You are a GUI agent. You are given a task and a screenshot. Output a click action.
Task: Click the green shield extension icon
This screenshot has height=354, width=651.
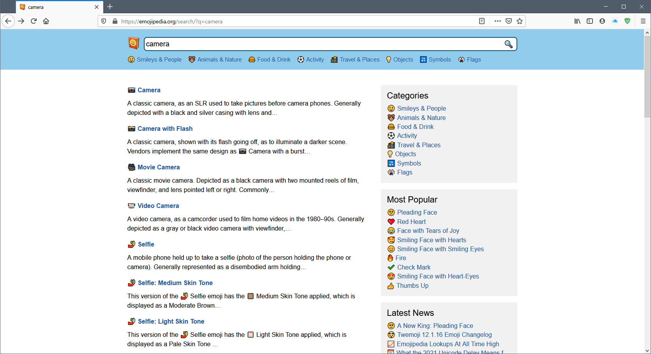(627, 21)
